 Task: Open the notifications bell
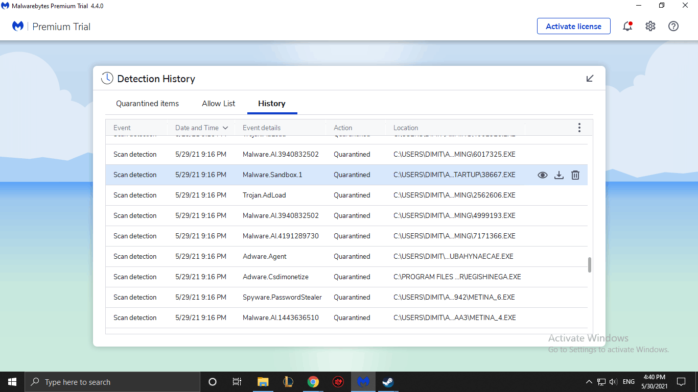(x=627, y=26)
